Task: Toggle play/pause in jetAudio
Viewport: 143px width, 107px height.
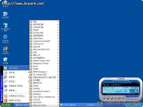Action: [112, 98]
